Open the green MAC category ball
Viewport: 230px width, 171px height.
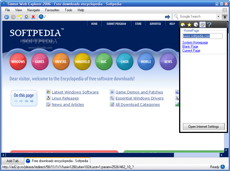point(104,61)
